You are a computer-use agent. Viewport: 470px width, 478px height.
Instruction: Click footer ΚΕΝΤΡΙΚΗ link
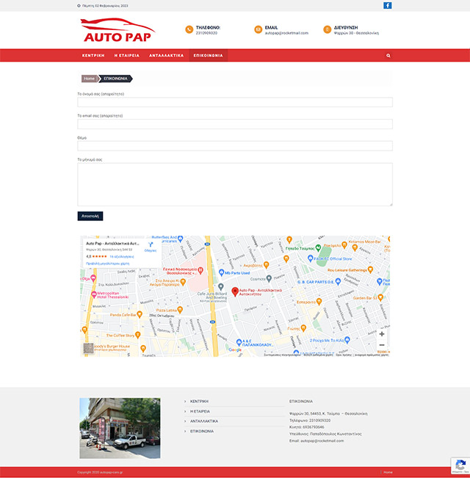[199, 401]
